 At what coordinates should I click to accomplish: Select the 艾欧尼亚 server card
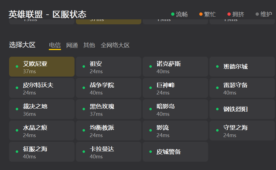(x=42, y=67)
